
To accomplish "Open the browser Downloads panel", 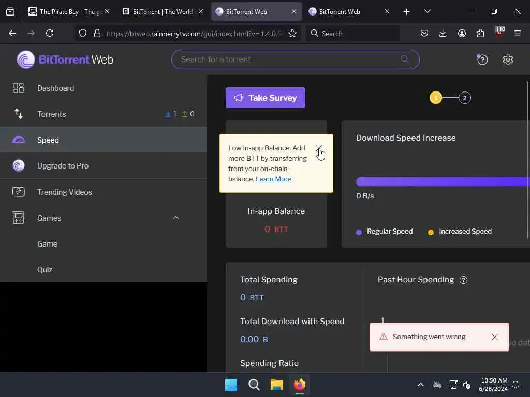I will coord(443,33).
